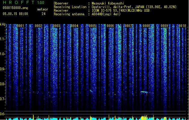
Task: Click the 0801 time marker
Action: click(20, 26)
